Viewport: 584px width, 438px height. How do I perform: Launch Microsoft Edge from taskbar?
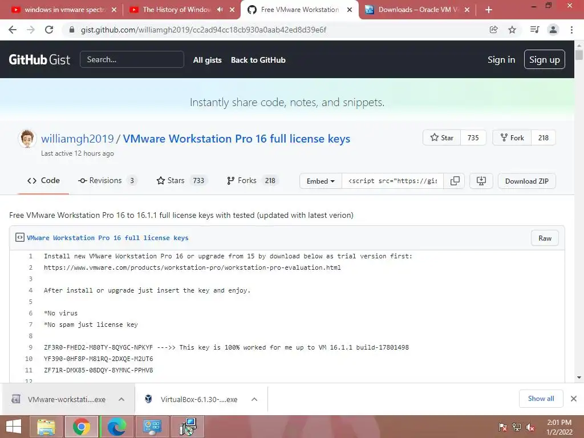click(116, 427)
